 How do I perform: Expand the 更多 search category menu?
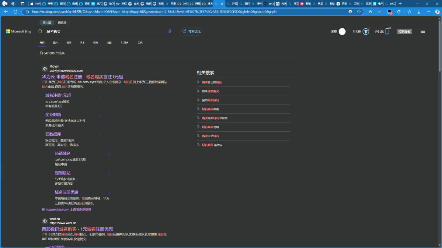pyautogui.click(x=125, y=43)
